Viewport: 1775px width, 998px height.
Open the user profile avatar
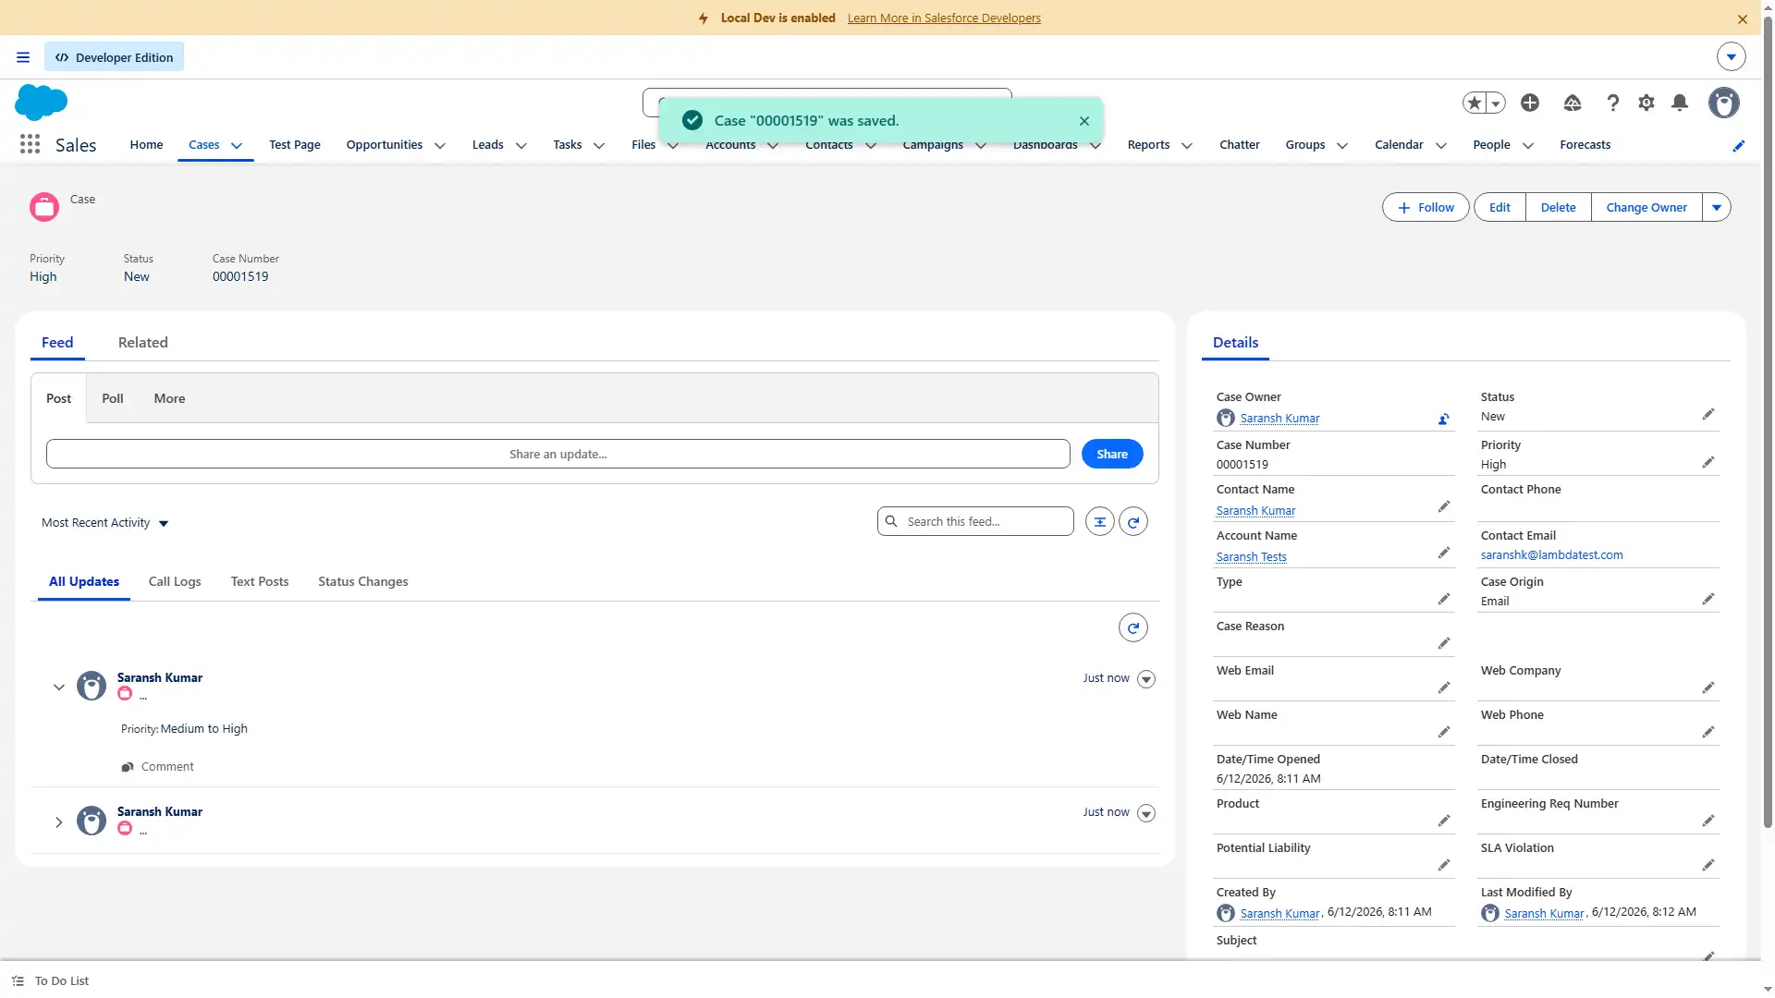point(1724,103)
